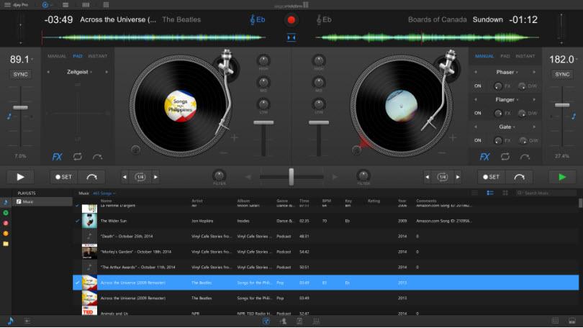Open the Spotify green source in sidebar
The image size is (583, 328).
tap(6, 213)
